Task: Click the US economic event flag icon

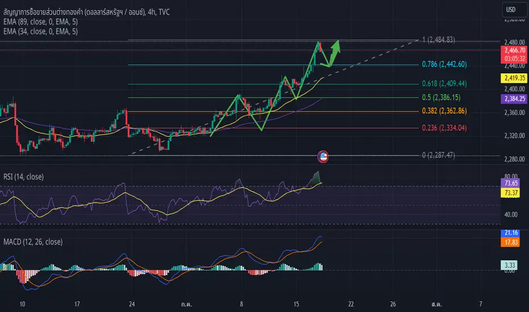Action: pos(323,157)
